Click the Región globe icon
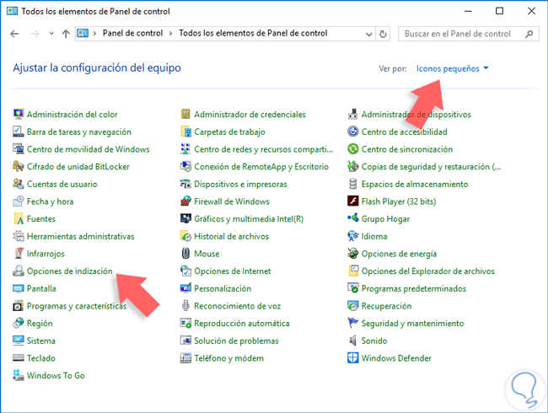548x413 pixels. pos(19,323)
